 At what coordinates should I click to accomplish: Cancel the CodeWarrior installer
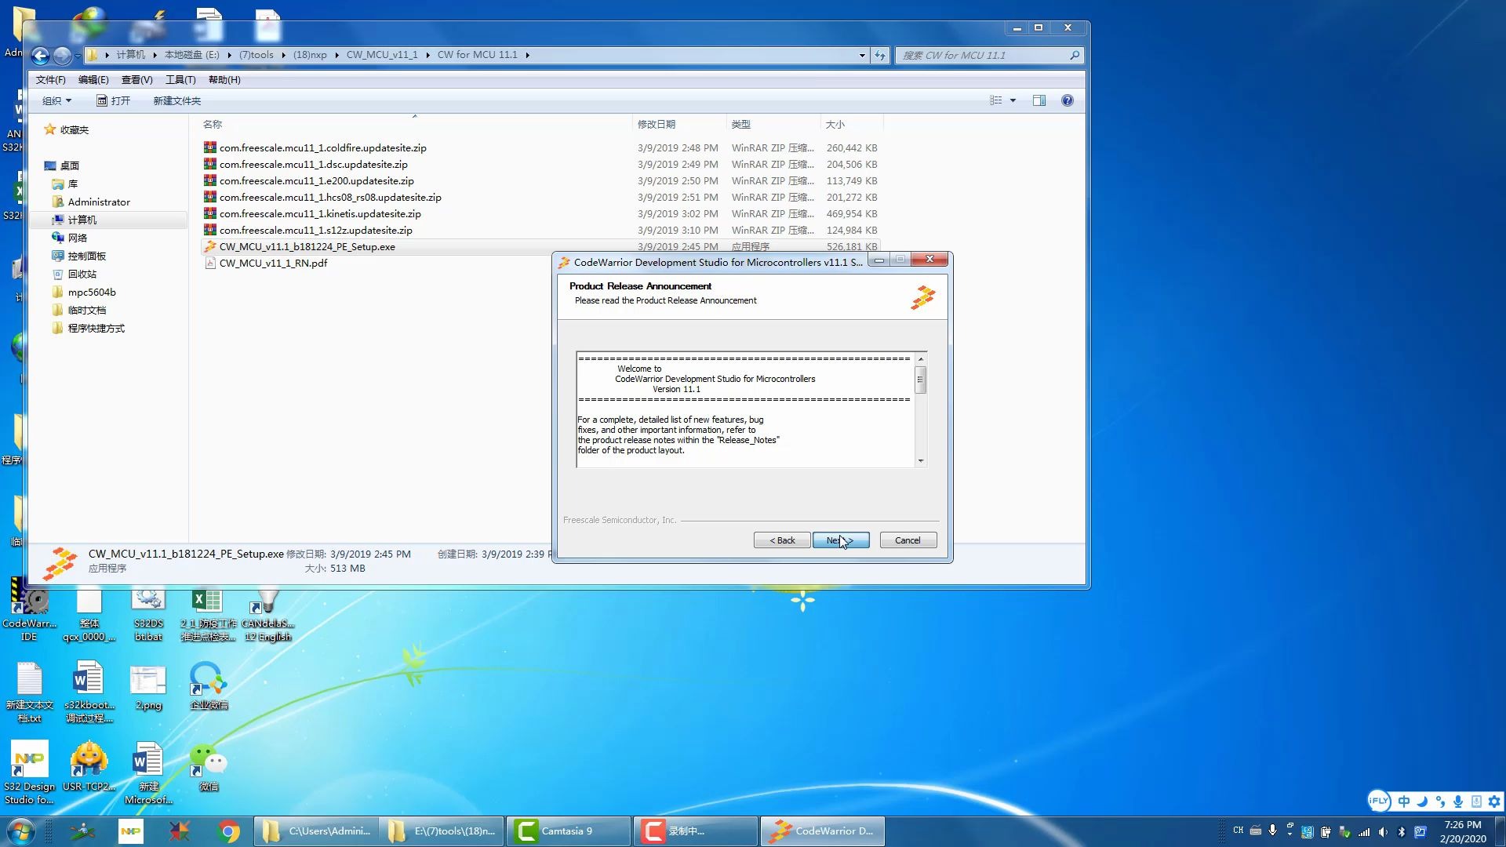tap(908, 540)
